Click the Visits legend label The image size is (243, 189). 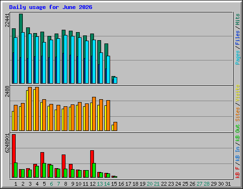coord(238,93)
